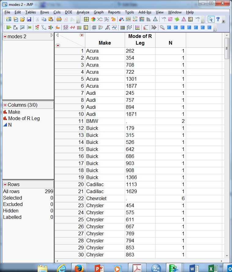Create a new data table
This screenshot has width=232, height=272.
[9, 19]
